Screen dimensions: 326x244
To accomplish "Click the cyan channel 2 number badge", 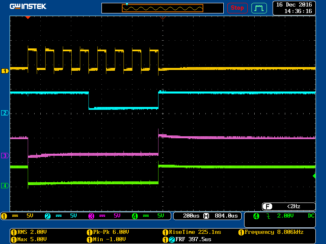I will pos(48,216).
